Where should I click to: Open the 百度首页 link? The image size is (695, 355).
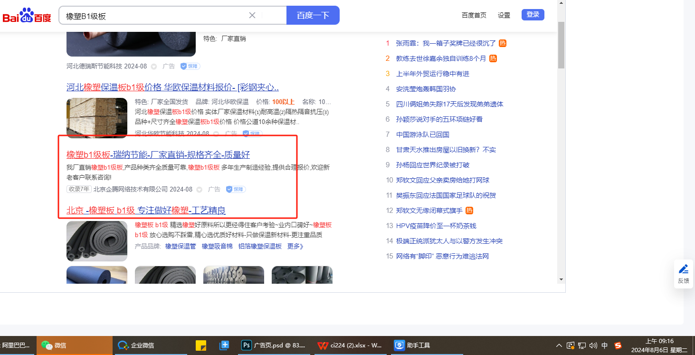(x=474, y=15)
